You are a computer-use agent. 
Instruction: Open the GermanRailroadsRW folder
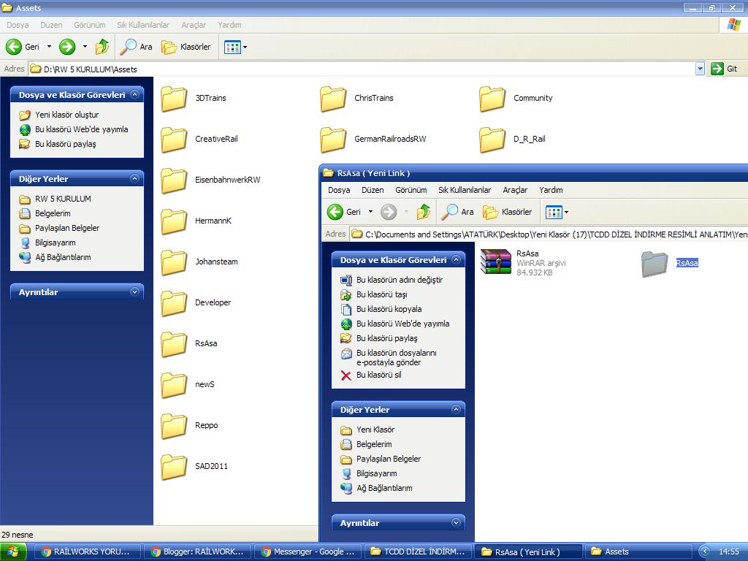click(x=373, y=140)
